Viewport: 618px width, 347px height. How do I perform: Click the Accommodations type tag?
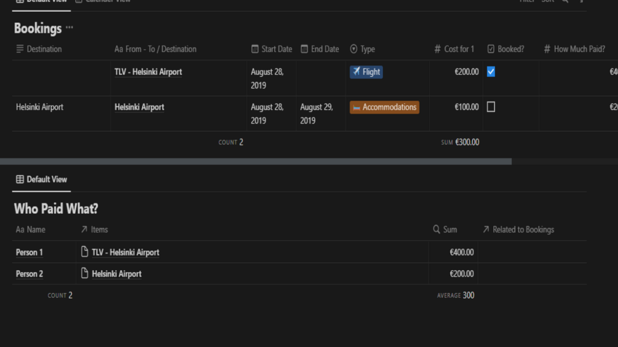(384, 107)
